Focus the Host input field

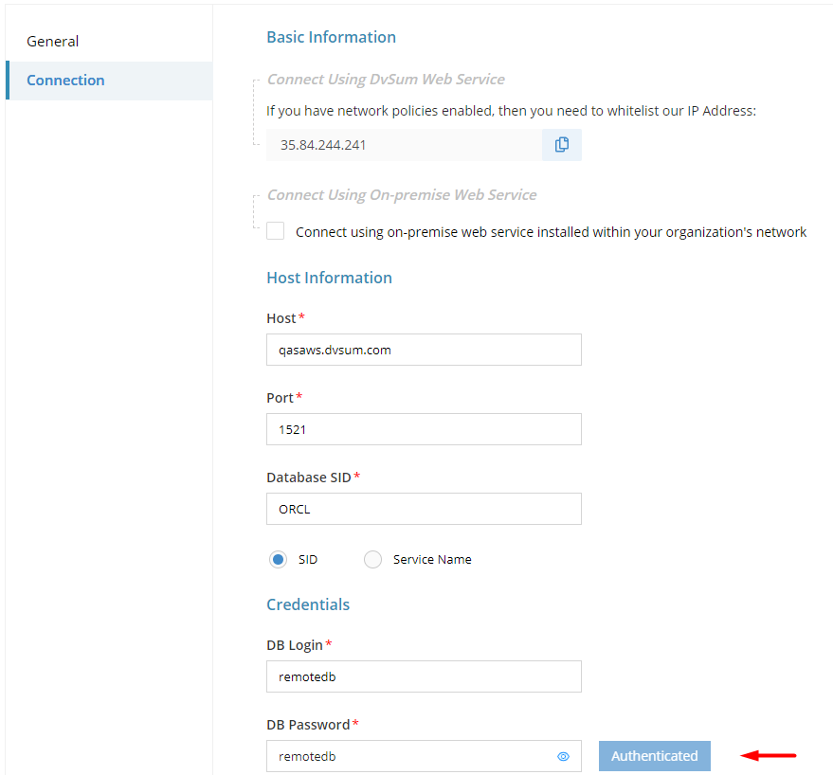[x=424, y=350]
